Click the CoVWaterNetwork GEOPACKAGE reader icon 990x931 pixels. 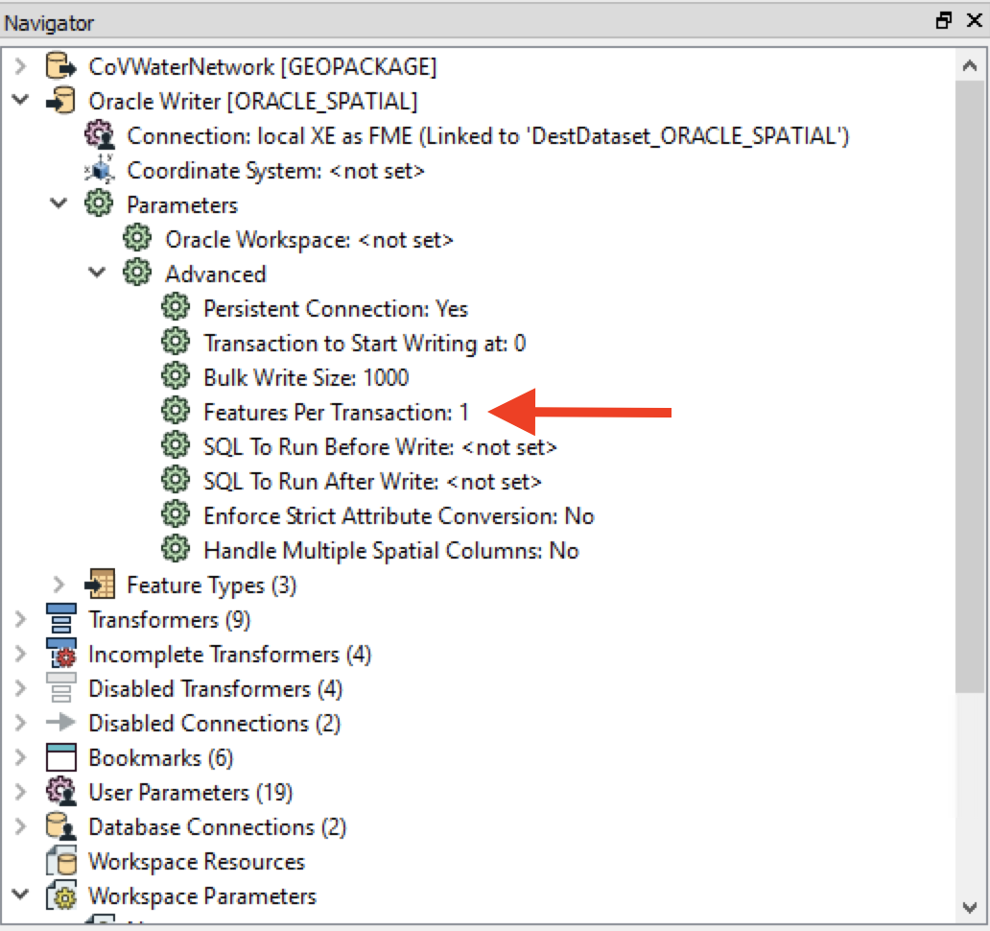(x=61, y=66)
